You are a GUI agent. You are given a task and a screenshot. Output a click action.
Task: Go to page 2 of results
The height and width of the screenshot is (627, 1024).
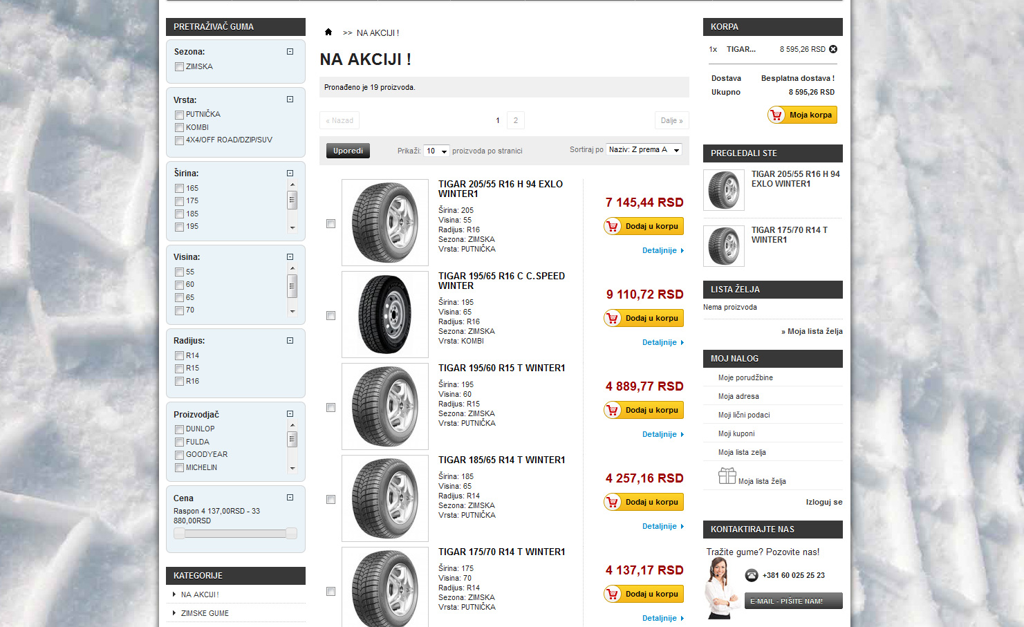515,120
